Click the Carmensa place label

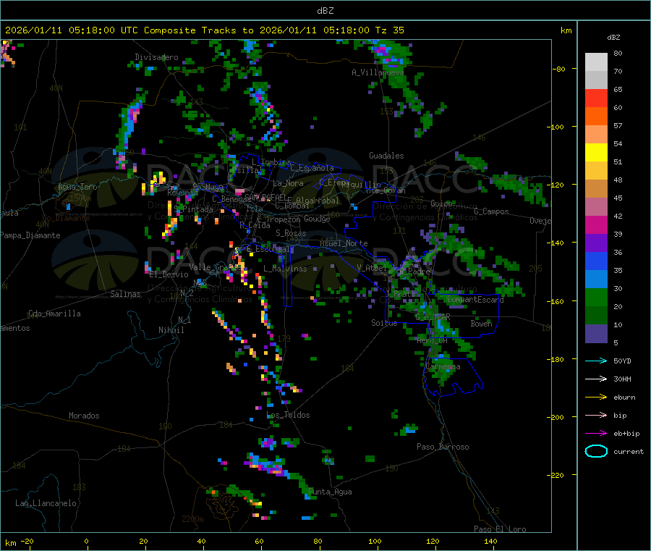point(443,366)
